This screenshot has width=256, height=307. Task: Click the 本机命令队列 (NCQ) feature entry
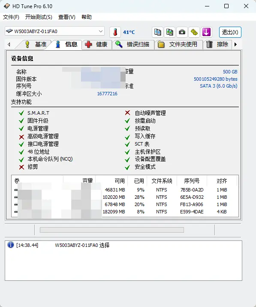[x=50, y=159]
